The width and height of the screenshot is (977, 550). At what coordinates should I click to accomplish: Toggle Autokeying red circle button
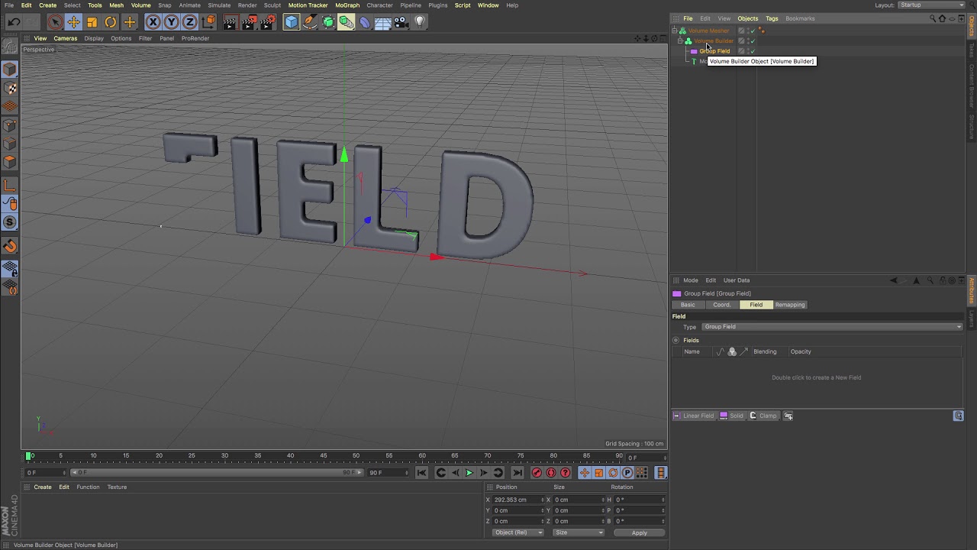(x=551, y=473)
